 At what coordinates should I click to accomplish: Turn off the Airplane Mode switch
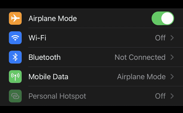[x=163, y=18]
